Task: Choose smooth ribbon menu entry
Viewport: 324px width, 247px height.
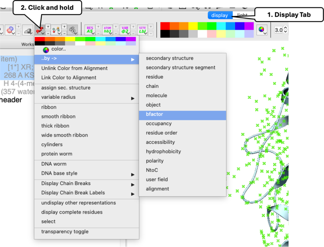Action: tap(58, 117)
